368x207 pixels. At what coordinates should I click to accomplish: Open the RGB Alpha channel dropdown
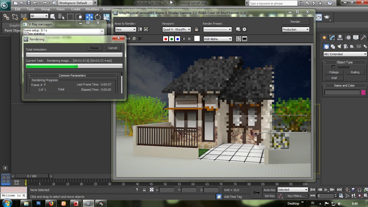click(x=217, y=39)
